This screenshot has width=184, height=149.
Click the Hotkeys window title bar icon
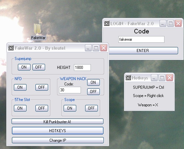pyautogui.click(x=128, y=77)
